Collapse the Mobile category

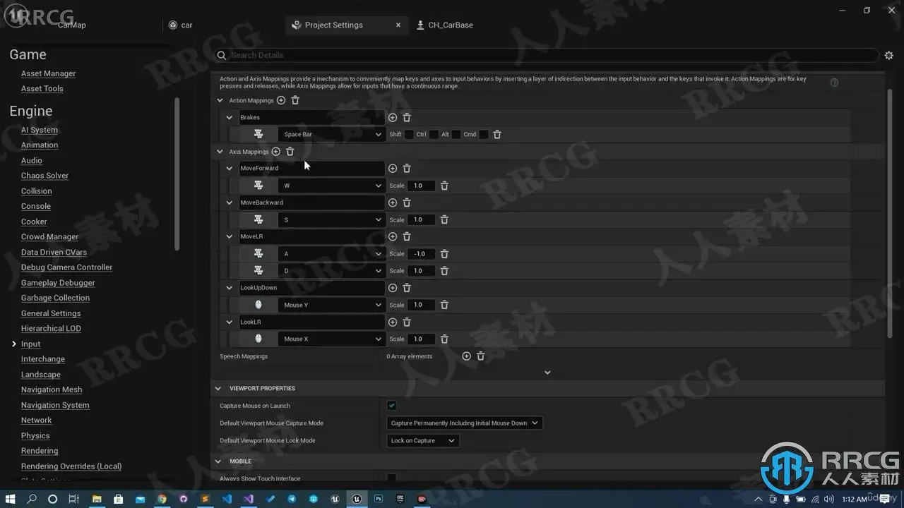click(218, 461)
